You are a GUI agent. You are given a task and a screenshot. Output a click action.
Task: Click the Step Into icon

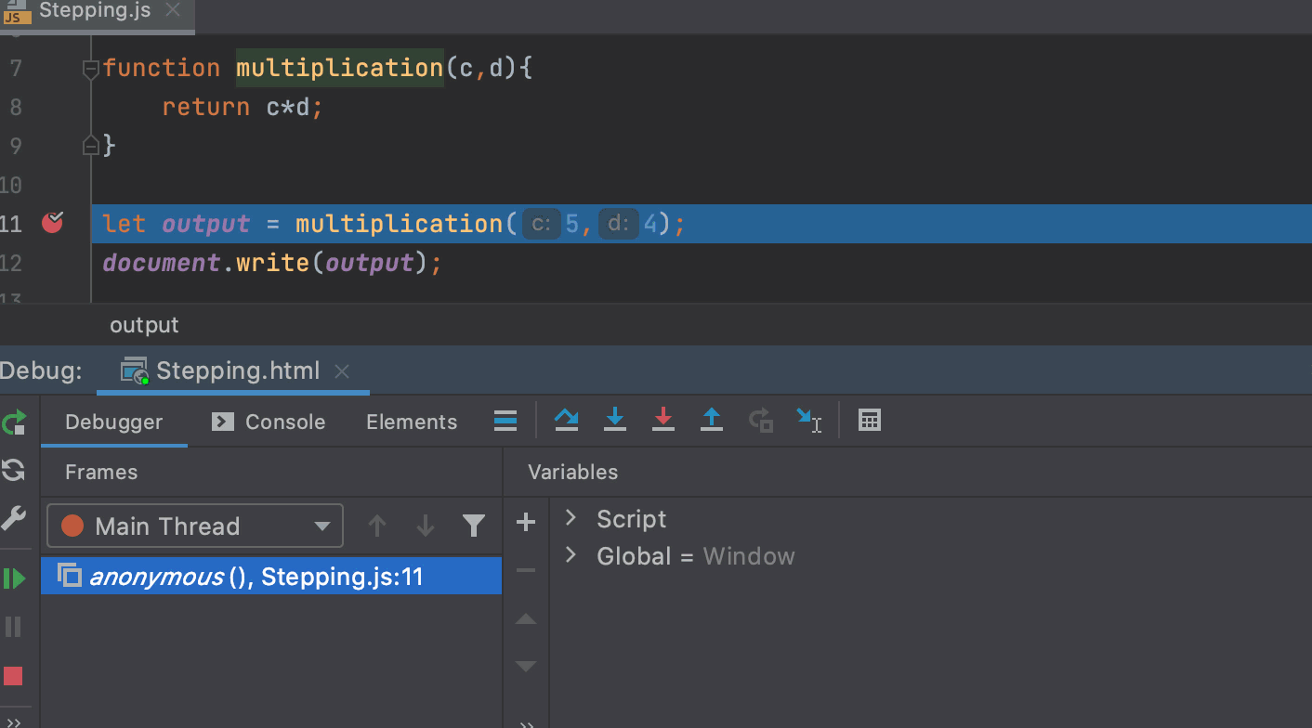[x=614, y=421]
